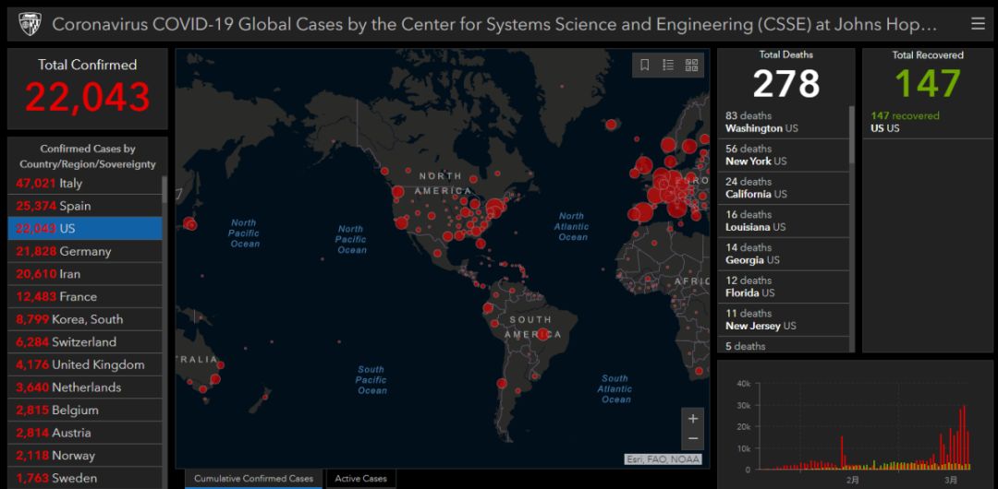Click the California US deaths entry
The image size is (998, 489).
(784, 188)
